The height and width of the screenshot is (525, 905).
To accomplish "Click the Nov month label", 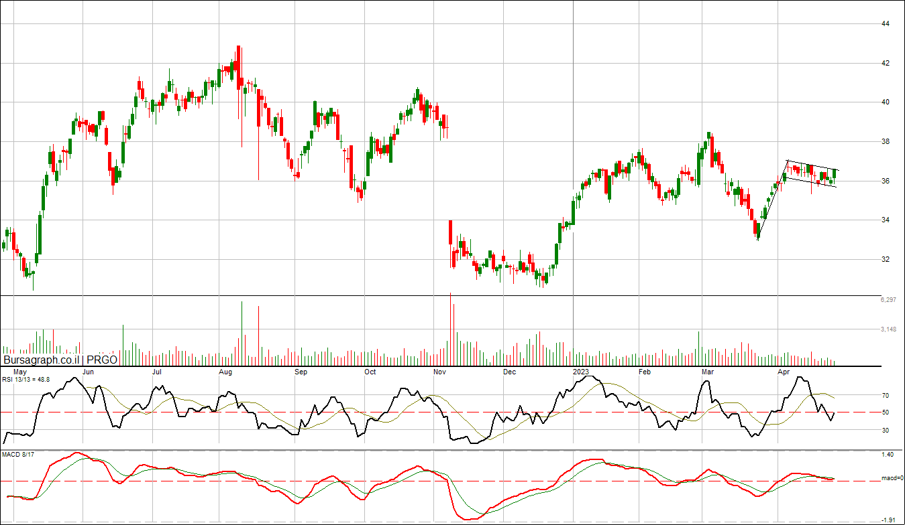I will tap(439, 372).
